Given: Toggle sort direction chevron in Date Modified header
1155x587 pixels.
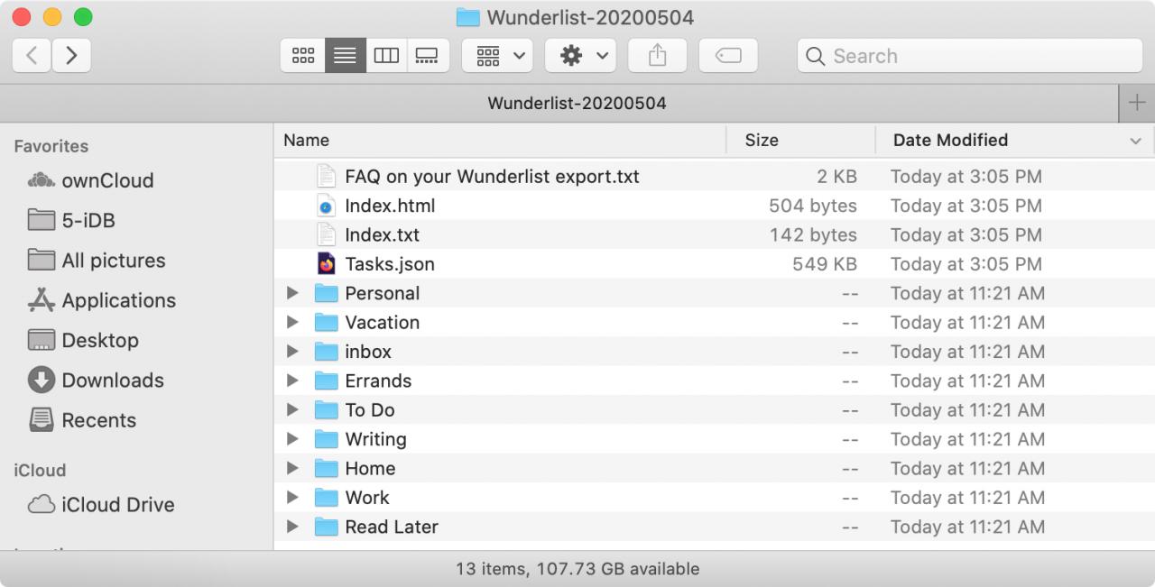Looking at the screenshot, I should point(1135,141).
